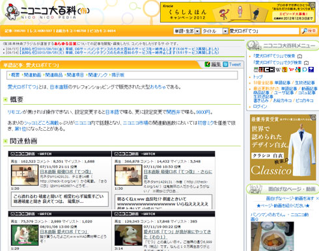Image resolution: width=319 pixels, height=251 pixels.
Task: Open ピコカキコ link in sidebar
Action: click(x=305, y=101)
